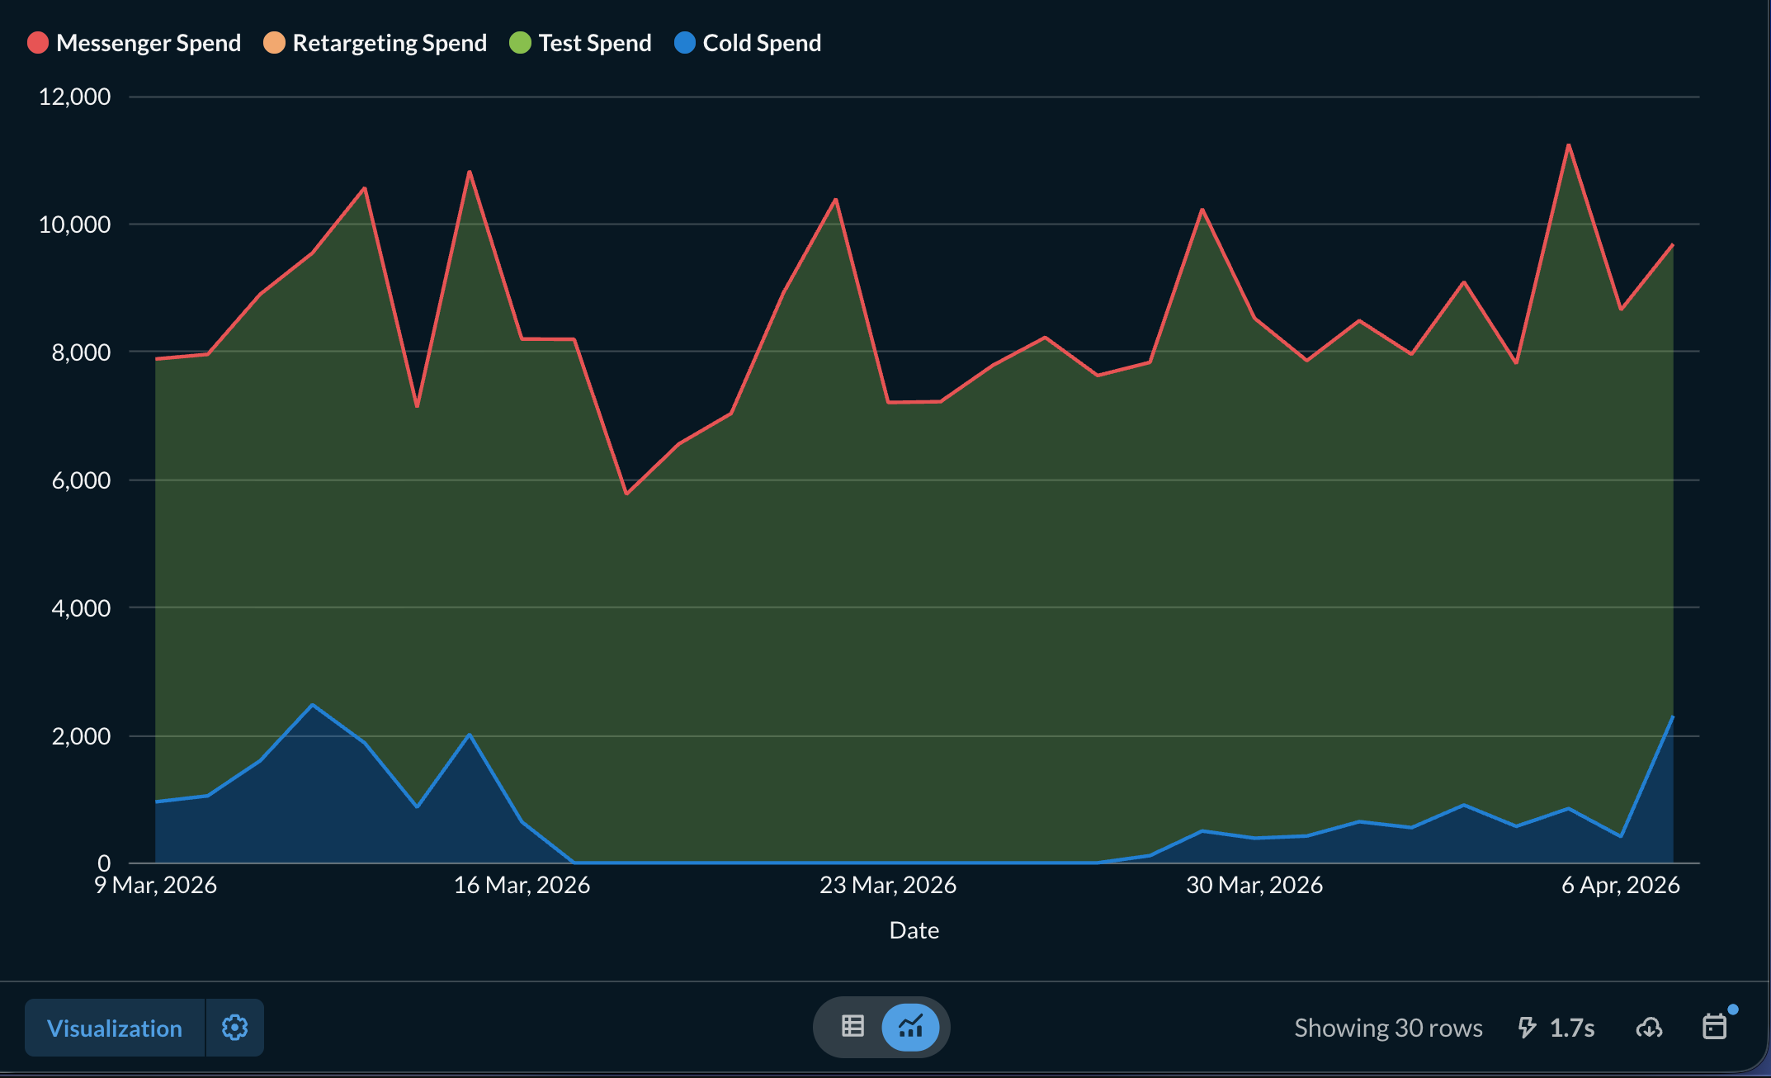1771x1078 pixels.
Task: Click the 16 Mar, 2026 axis tick
Action: tap(522, 885)
